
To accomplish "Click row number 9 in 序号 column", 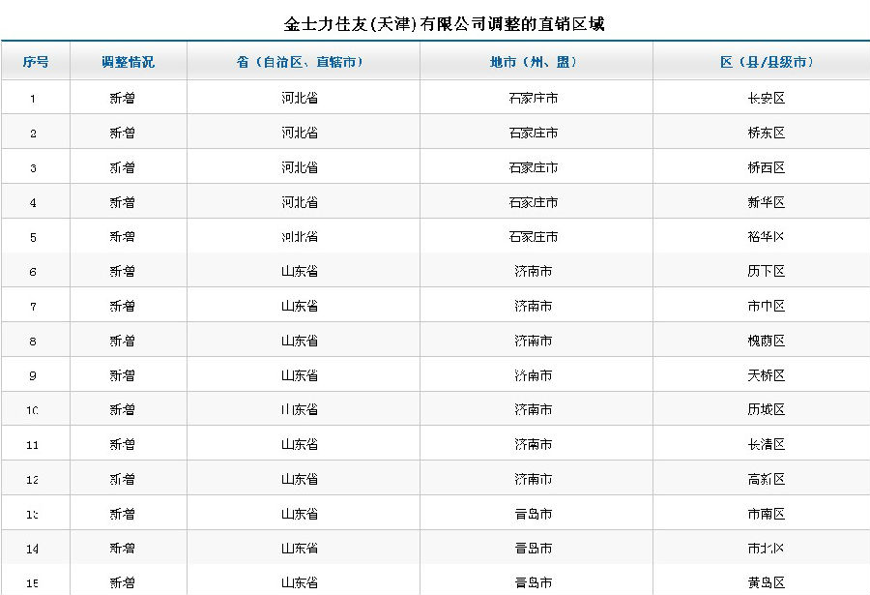I will click(x=33, y=375).
